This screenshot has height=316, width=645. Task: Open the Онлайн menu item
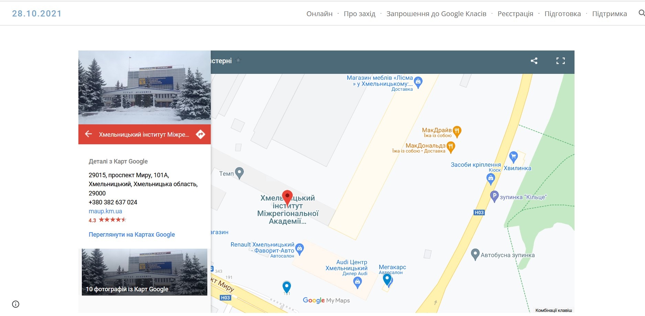pos(319,14)
